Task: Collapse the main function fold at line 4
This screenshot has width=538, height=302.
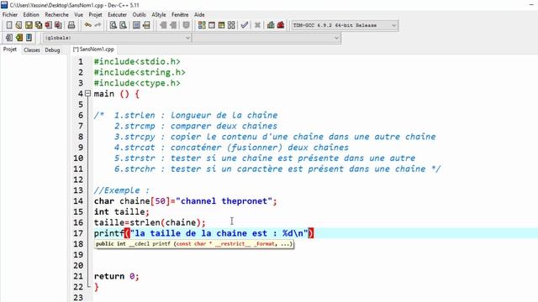Action: click(87, 93)
